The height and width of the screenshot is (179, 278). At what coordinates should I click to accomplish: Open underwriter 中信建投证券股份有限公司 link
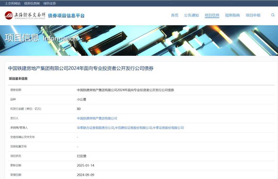coord(134,128)
